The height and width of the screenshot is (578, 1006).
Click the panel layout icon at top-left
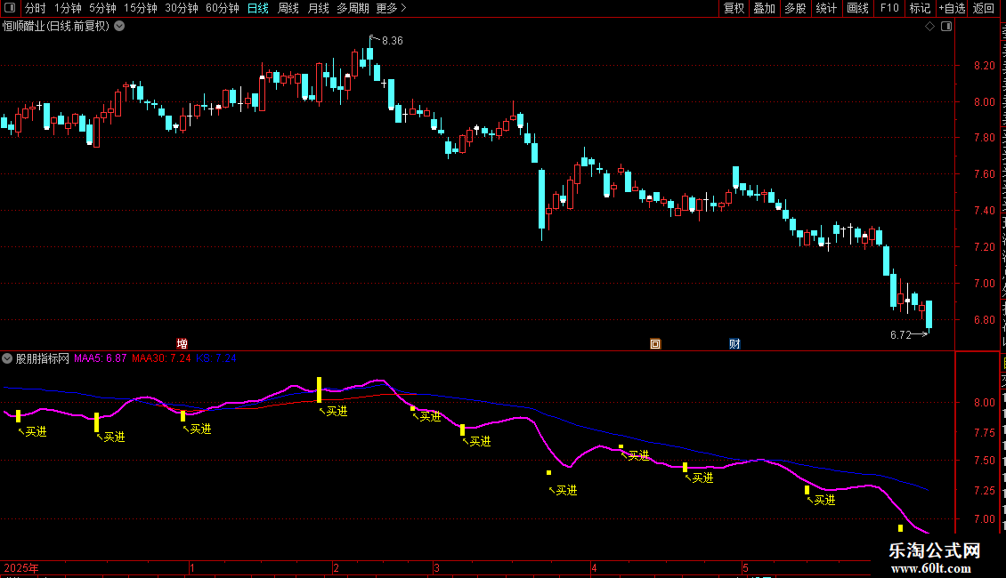[x=10, y=8]
